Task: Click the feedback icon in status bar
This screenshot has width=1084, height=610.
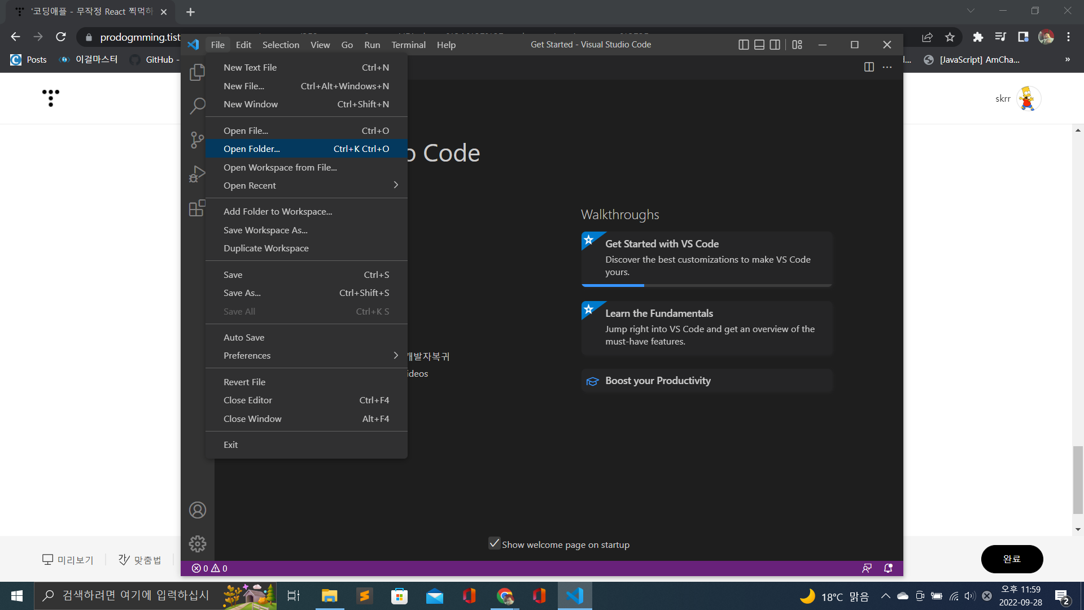Action: (867, 568)
